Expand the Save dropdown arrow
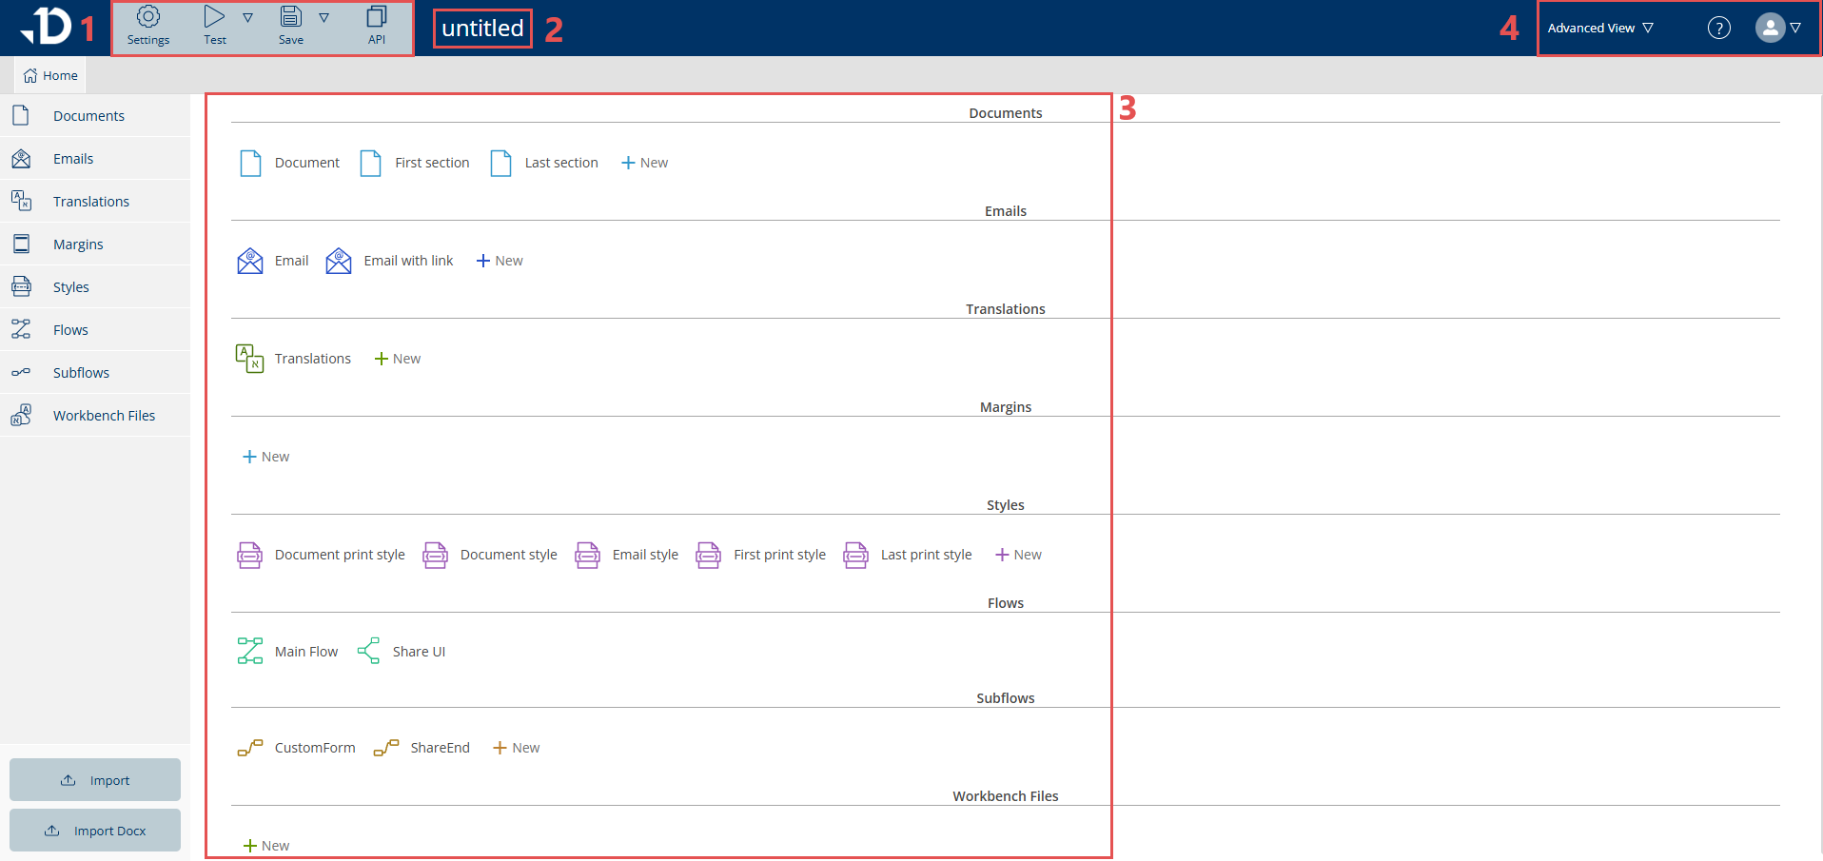 (x=323, y=18)
